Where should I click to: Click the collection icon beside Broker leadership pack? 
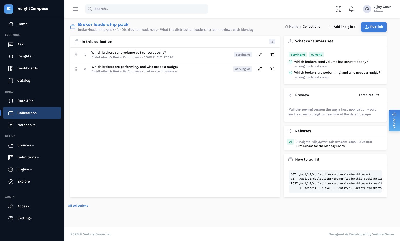pyautogui.click(x=73, y=27)
